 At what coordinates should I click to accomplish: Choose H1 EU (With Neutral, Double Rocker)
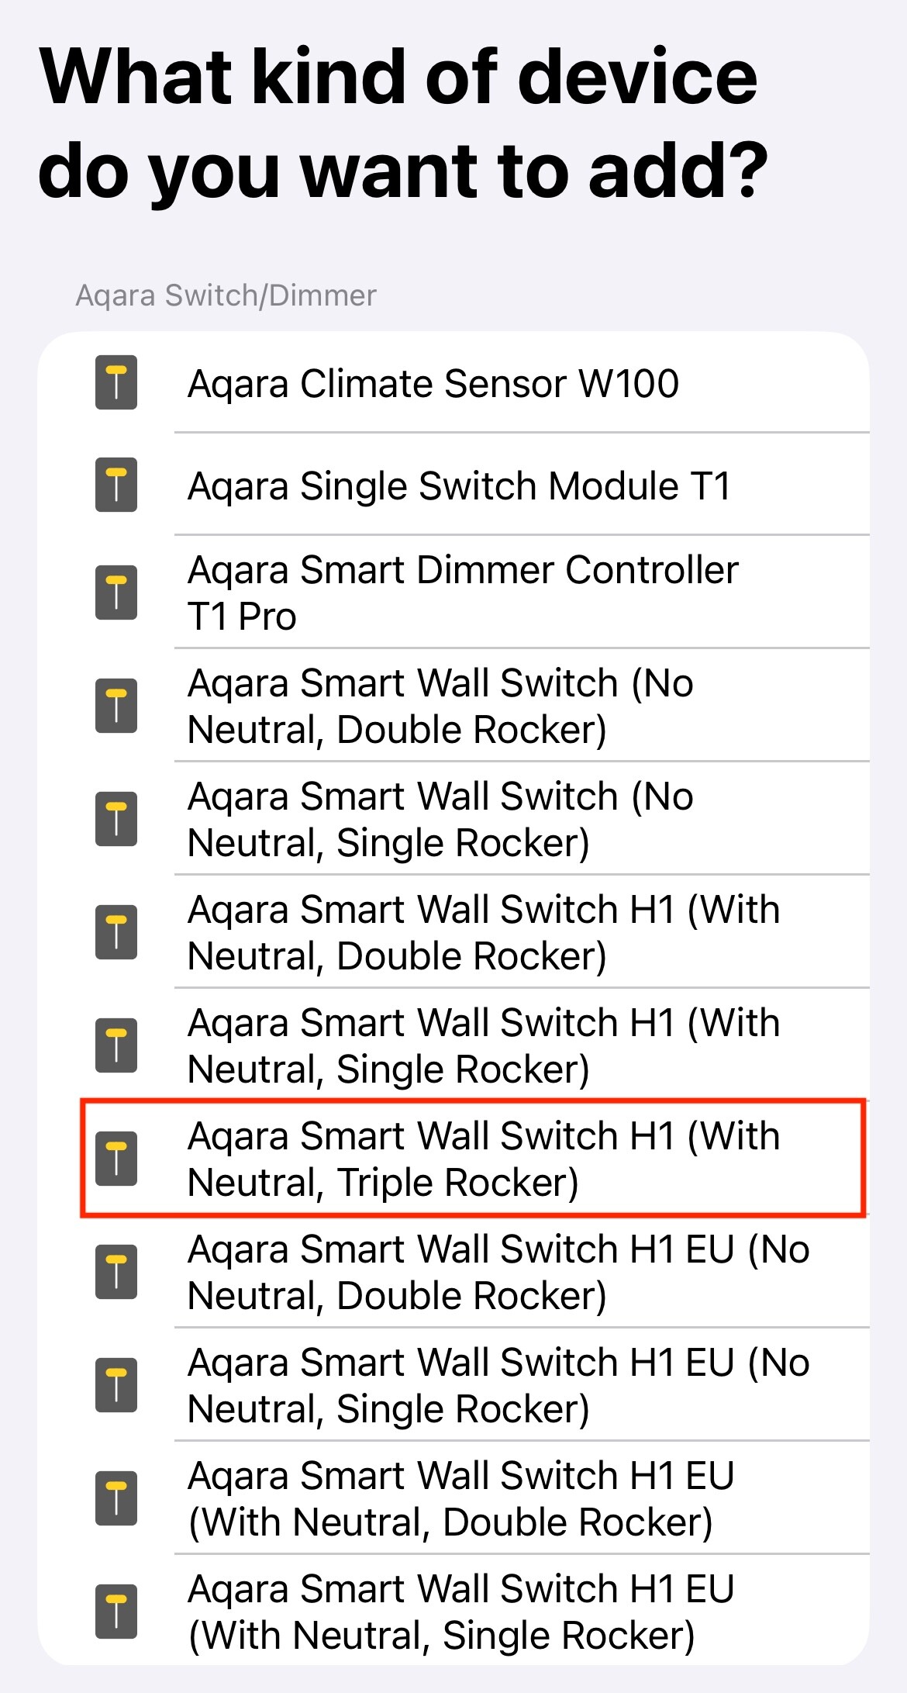[453, 1498]
